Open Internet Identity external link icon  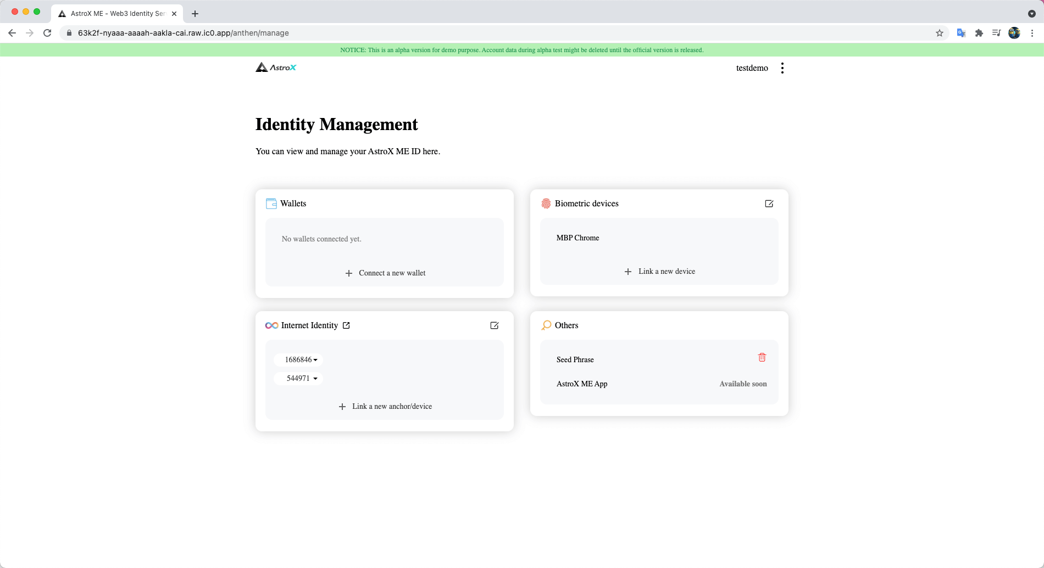(346, 325)
